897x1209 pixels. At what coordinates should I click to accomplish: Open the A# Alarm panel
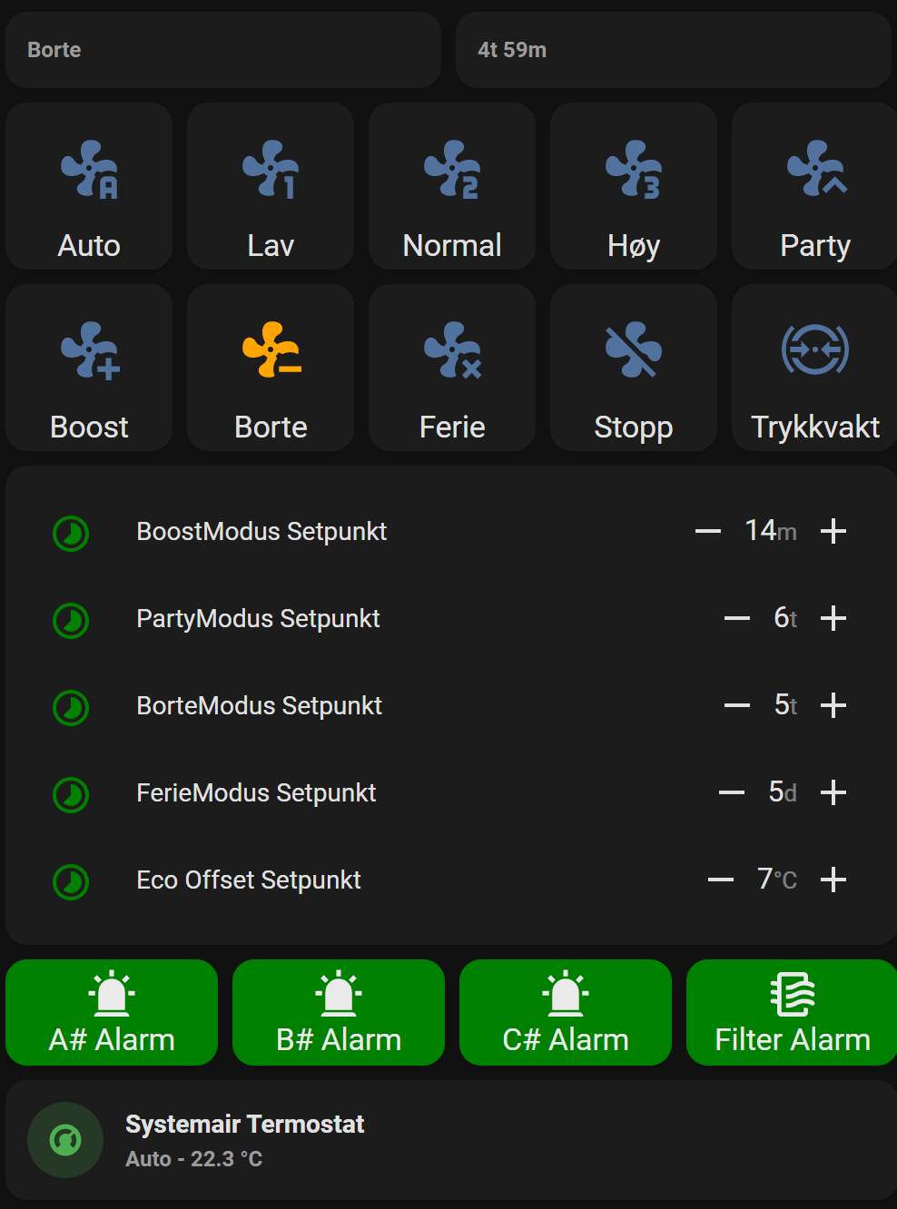(111, 1012)
